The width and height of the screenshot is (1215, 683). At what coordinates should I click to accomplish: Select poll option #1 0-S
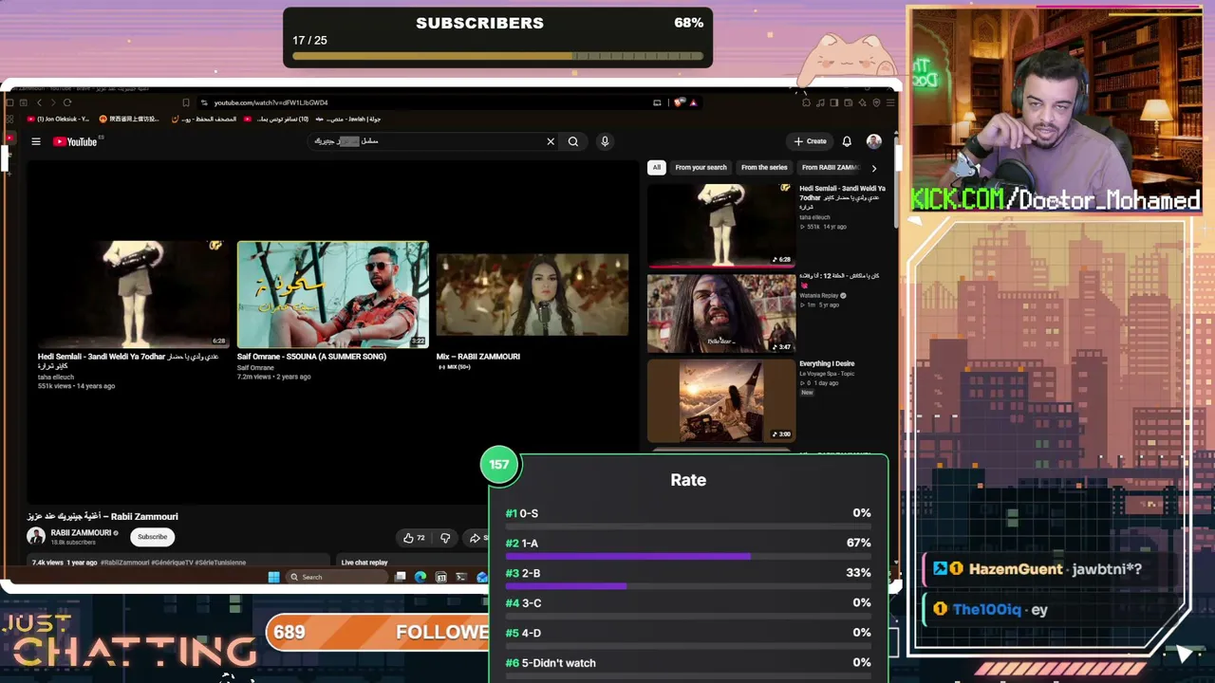click(688, 516)
